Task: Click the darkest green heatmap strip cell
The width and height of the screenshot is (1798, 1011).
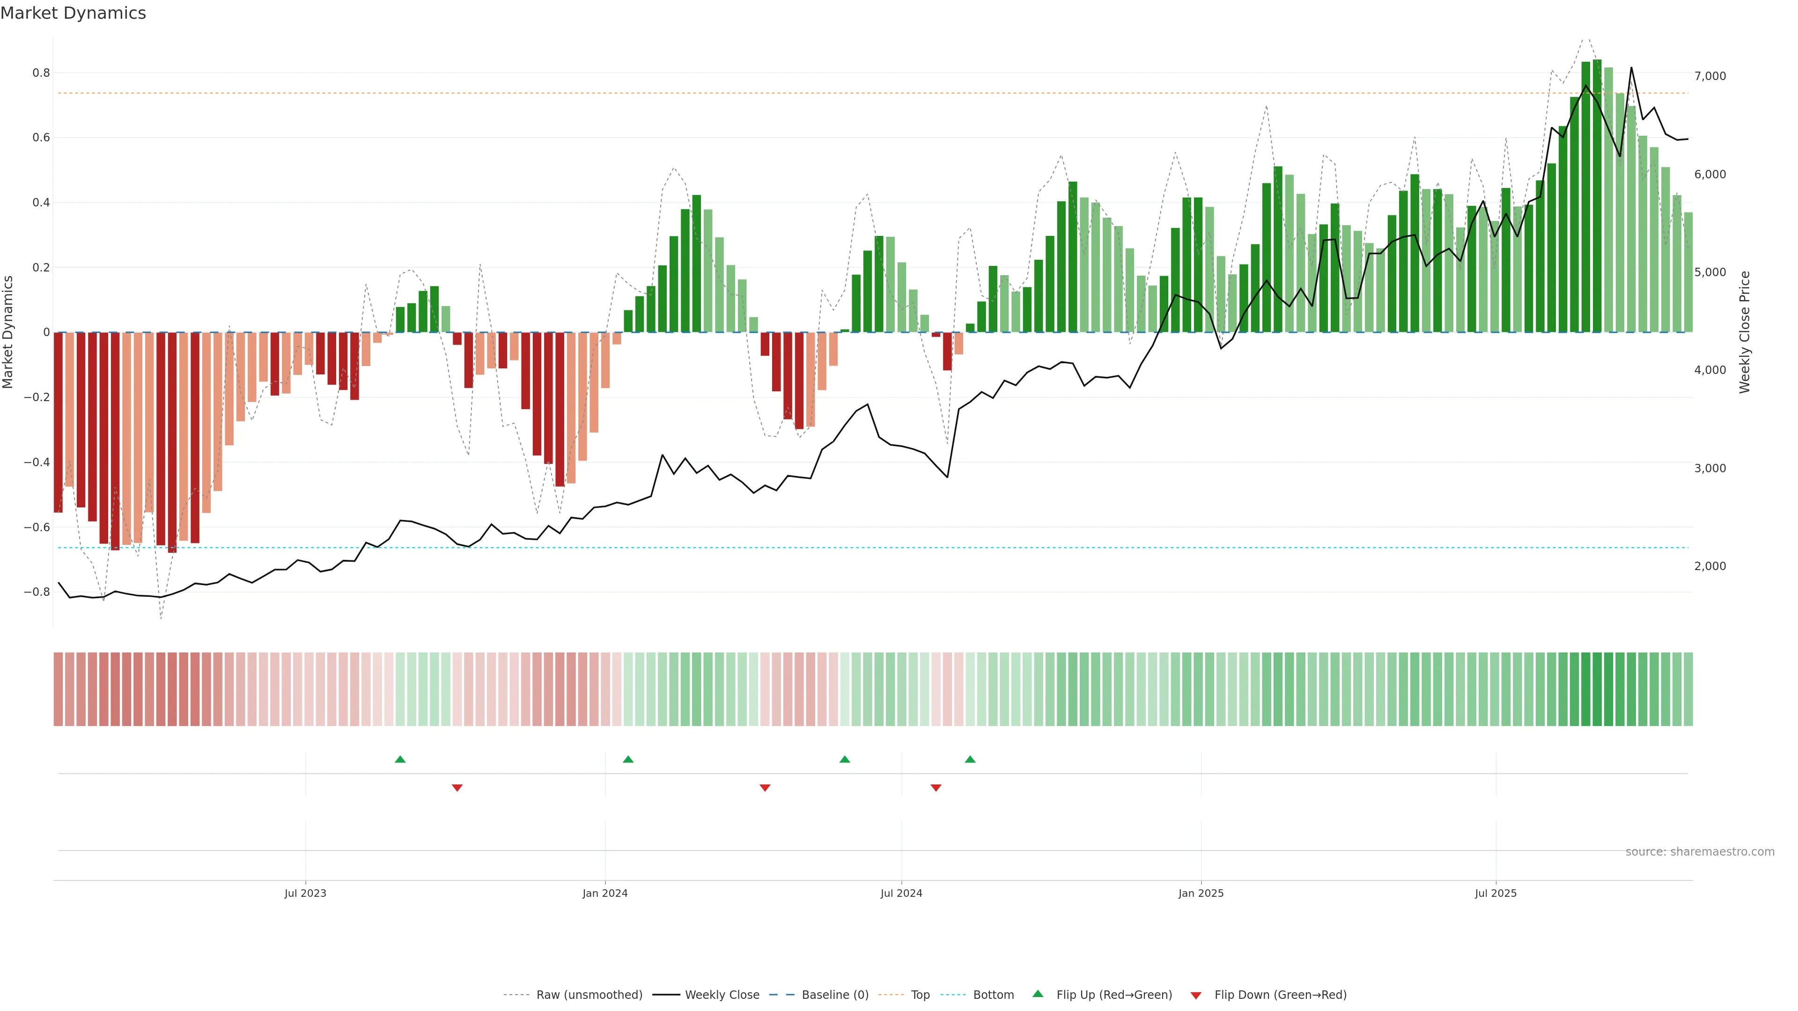Action: (1597, 689)
